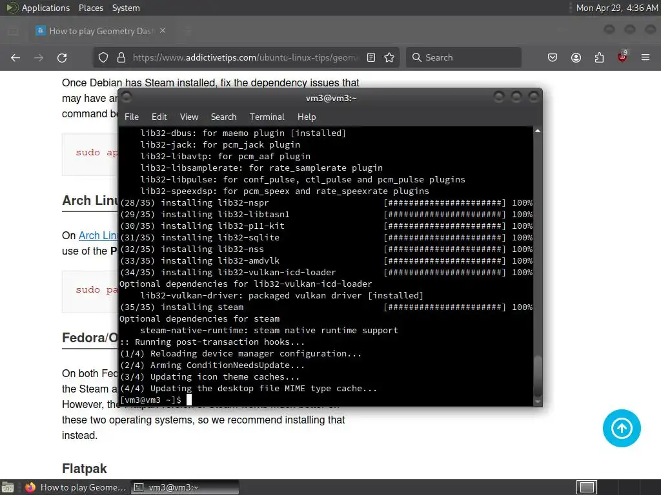Click the Flatpak heading
This screenshot has height=495, width=661.
point(85,469)
